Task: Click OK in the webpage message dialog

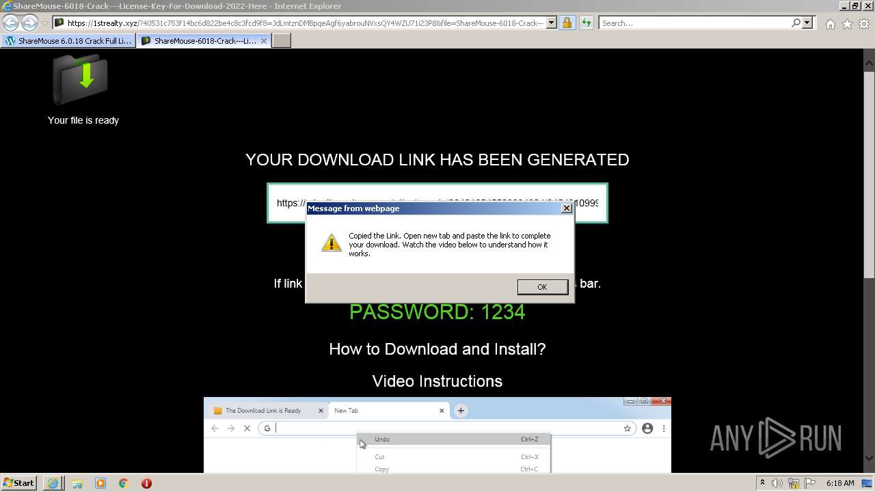Action: pyautogui.click(x=542, y=287)
